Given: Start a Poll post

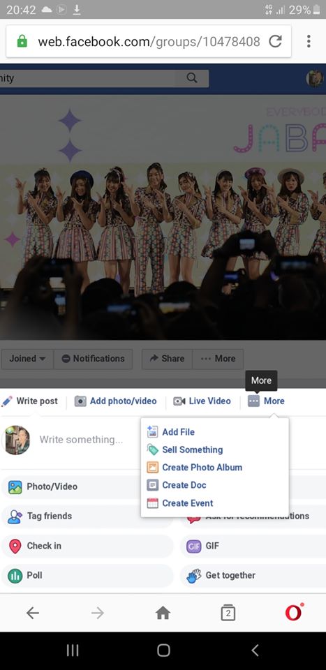Looking at the screenshot, I should pos(87,576).
